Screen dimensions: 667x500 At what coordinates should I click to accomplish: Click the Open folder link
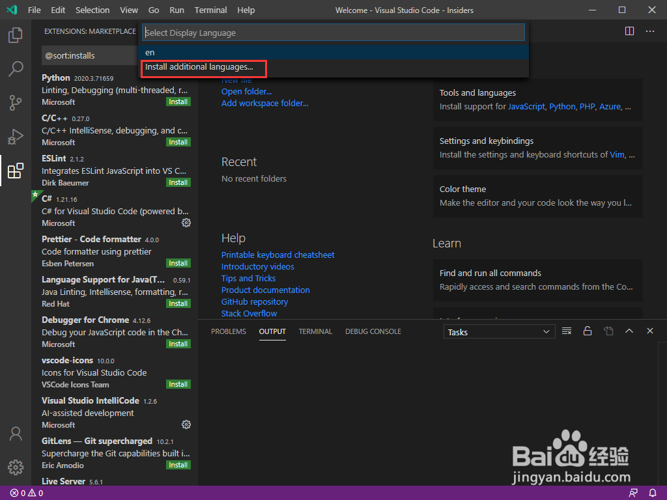[246, 91]
